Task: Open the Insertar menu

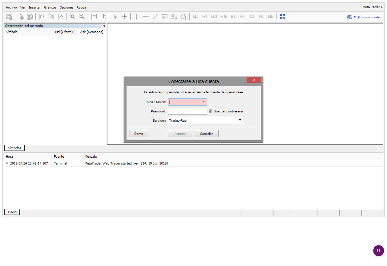Action: coord(34,7)
